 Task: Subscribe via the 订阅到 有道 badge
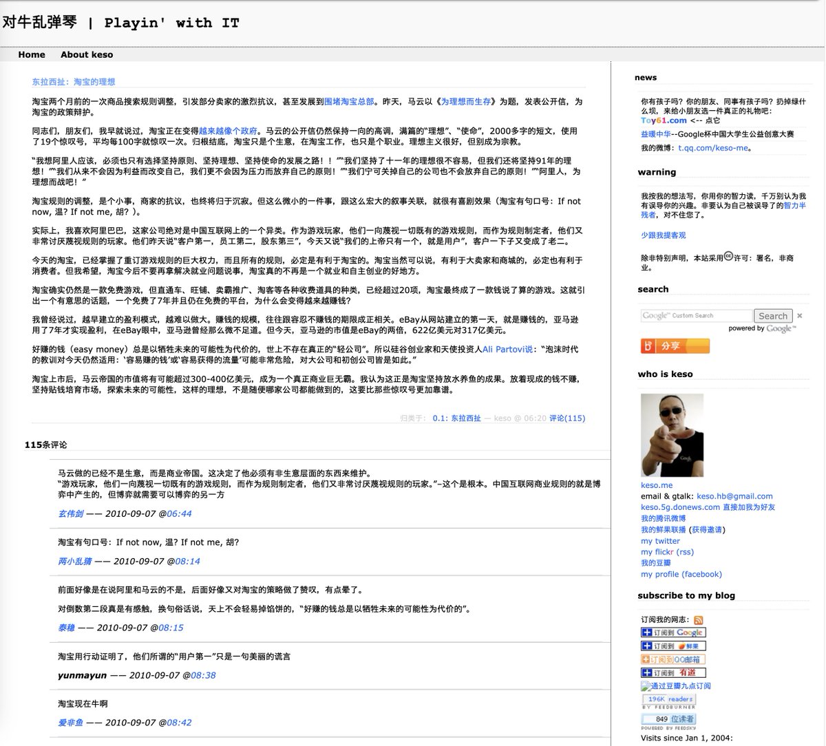673,673
